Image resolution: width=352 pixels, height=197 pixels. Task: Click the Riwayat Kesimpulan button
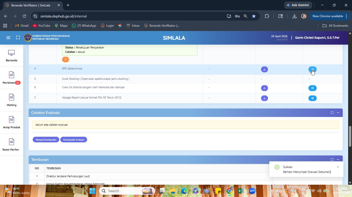tap(46, 140)
